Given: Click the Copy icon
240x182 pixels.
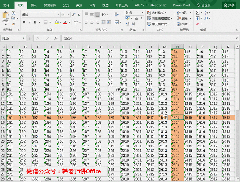Looking at the screenshot, I should tap(13, 18).
